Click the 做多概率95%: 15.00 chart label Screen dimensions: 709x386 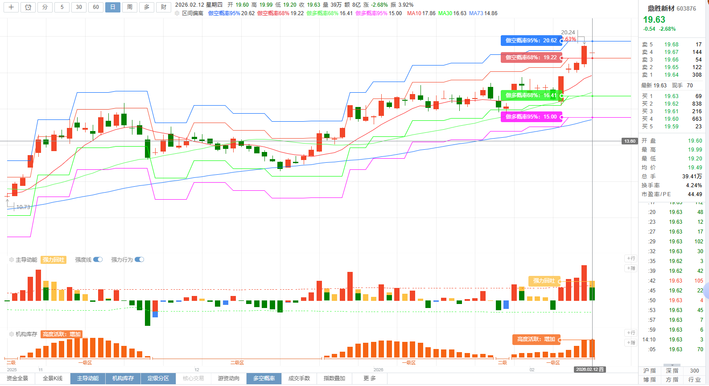pyautogui.click(x=531, y=117)
